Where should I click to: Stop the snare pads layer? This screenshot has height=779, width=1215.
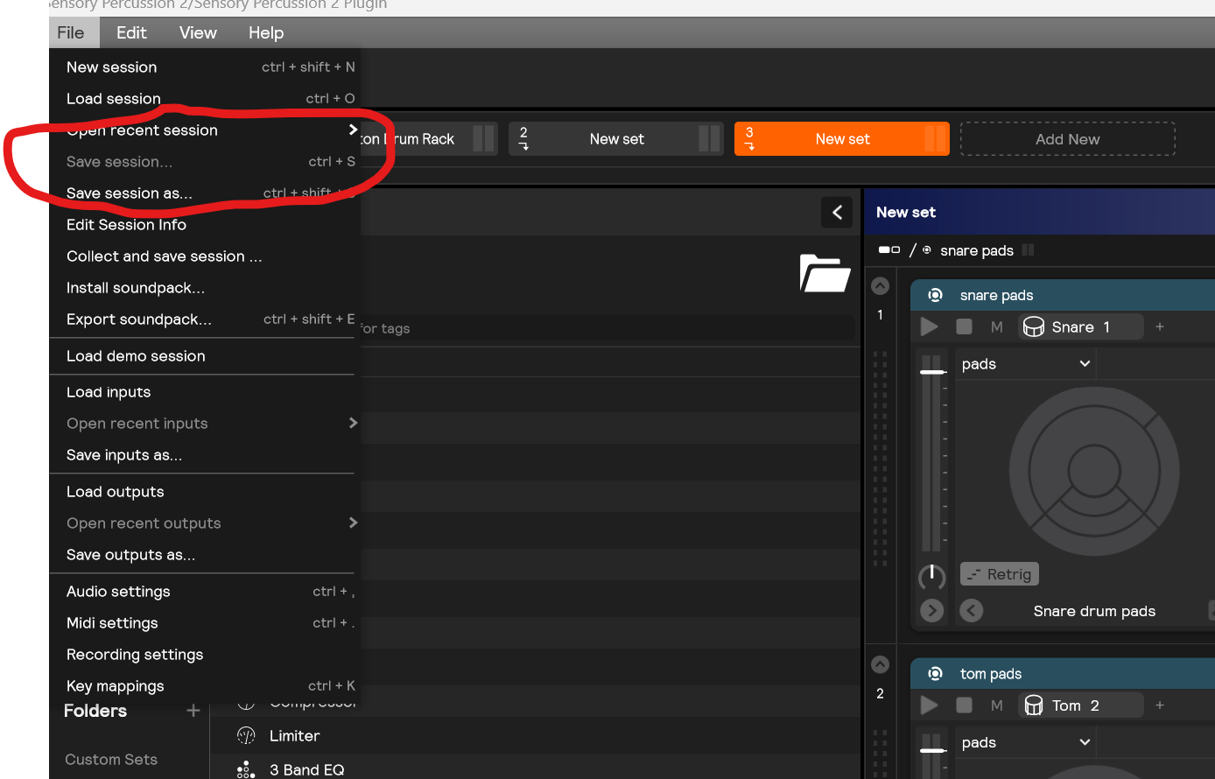(964, 326)
